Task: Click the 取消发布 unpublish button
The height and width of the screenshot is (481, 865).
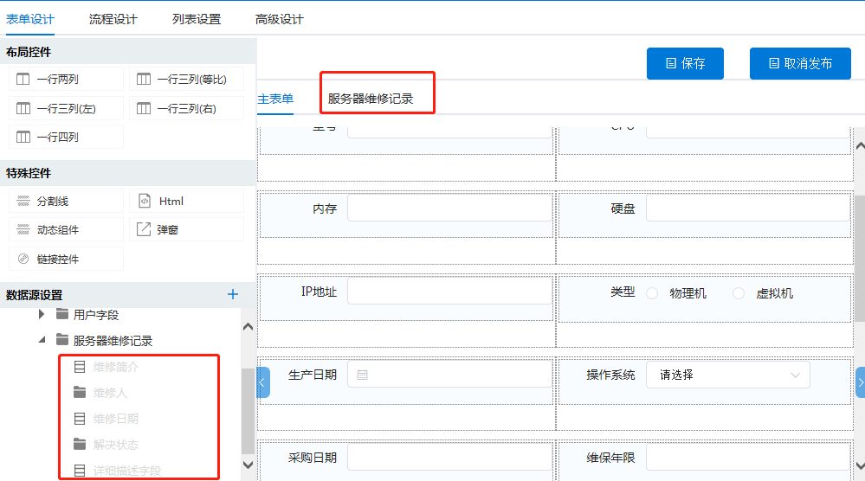Action: (800, 63)
